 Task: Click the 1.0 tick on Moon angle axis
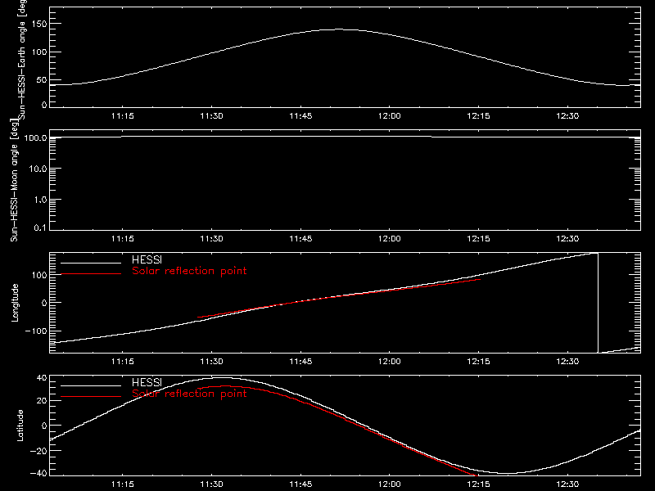point(40,200)
